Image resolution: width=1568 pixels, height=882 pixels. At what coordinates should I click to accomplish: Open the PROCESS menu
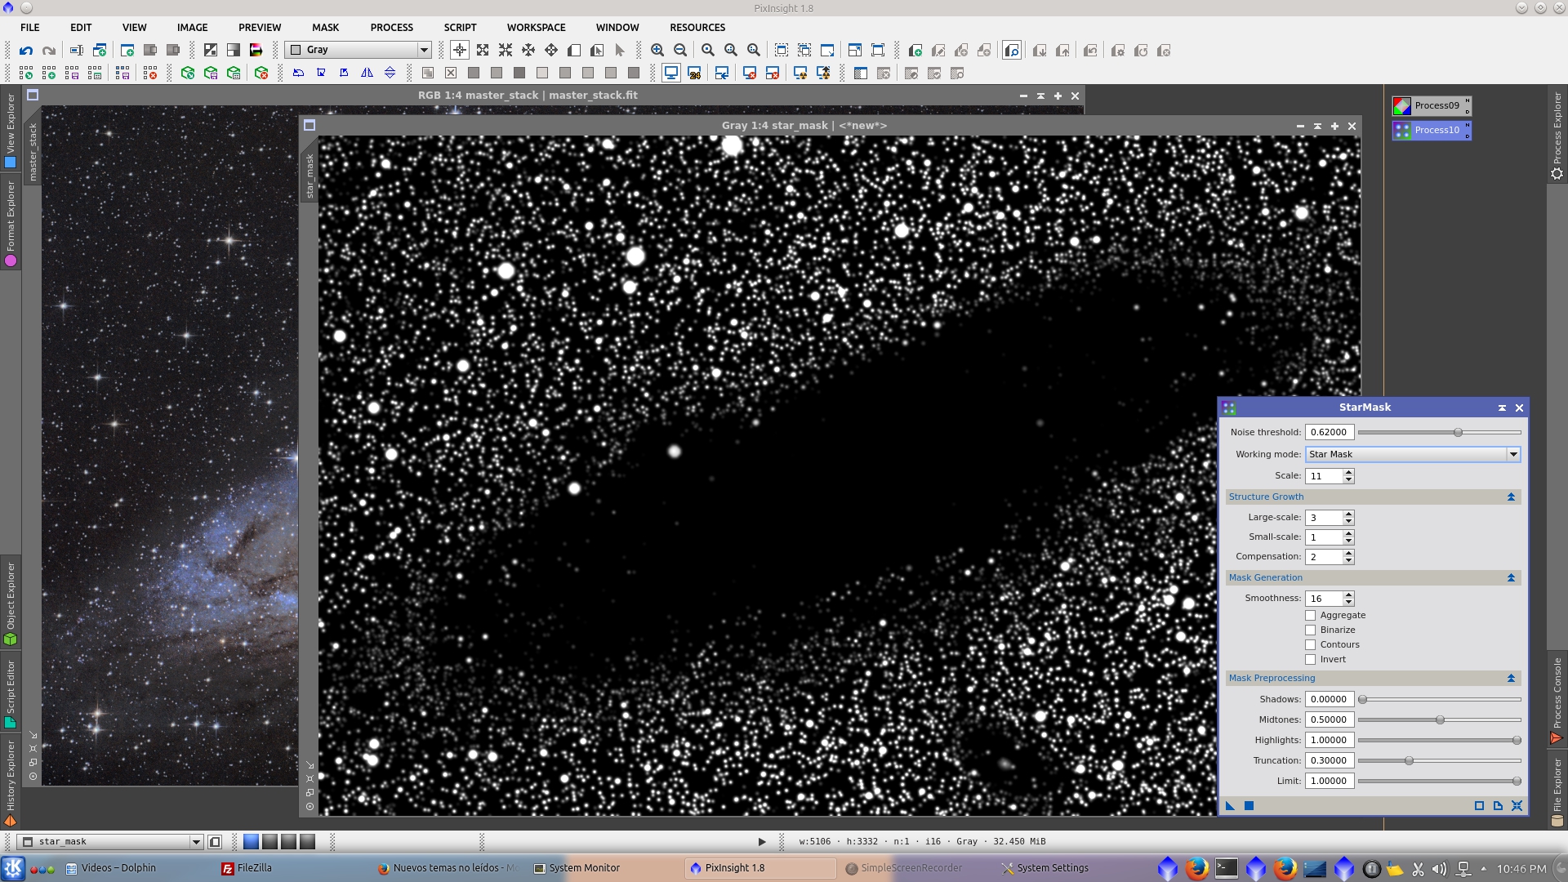391,27
